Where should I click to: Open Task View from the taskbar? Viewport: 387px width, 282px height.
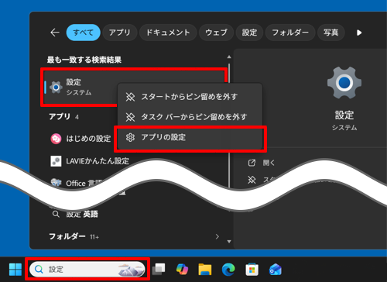click(x=159, y=270)
